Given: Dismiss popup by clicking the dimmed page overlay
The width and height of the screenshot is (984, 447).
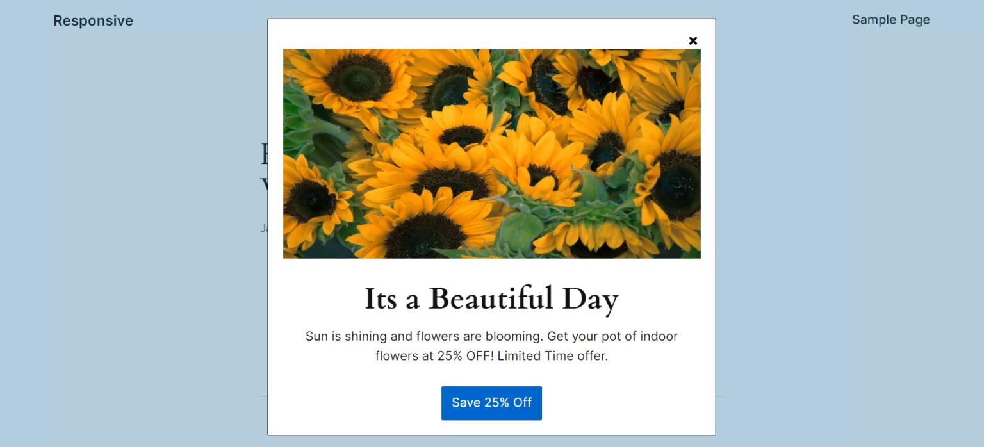Looking at the screenshot, I should pos(833,256).
